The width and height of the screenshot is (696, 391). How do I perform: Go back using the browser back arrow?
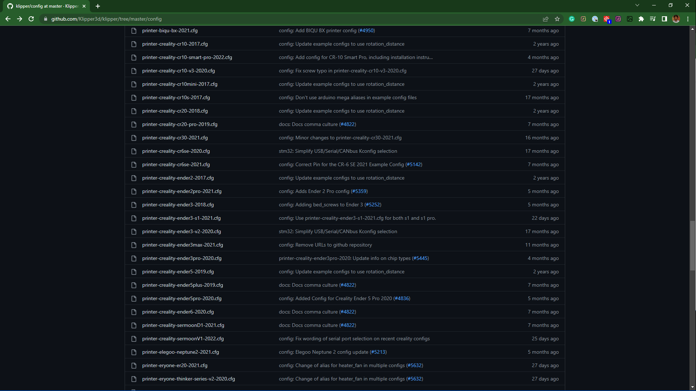[x=8, y=19]
